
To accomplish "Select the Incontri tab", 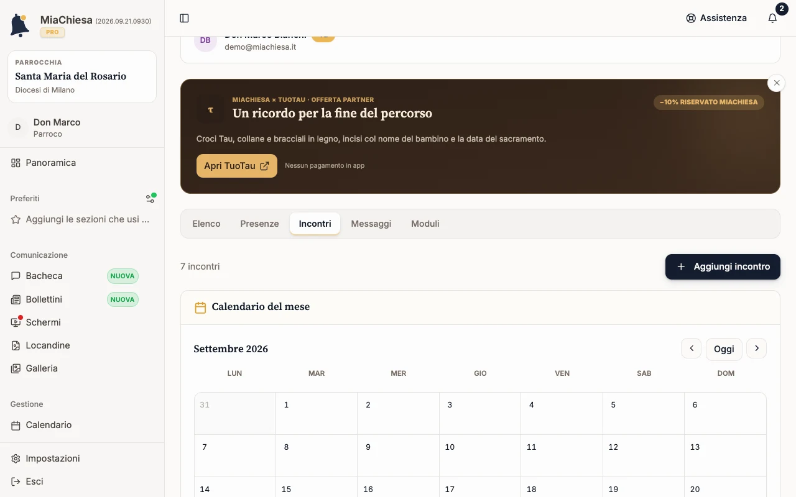I will coord(315,224).
